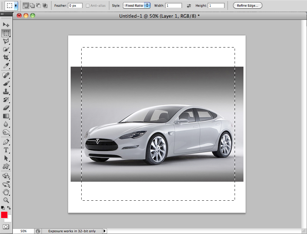Select the 3D Rotate tool
Screen dimensions: 307x234
(x=6, y=176)
